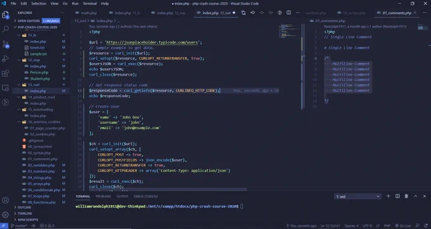Screen dimensions: 431x229
Task: Click the master branch in the status bar
Action: pyautogui.click(x=18, y=226)
